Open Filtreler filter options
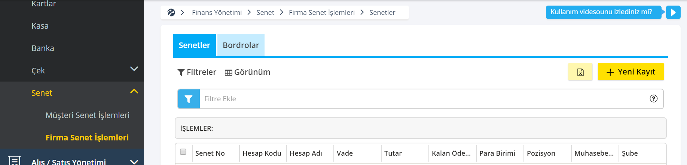The height and width of the screenshot is (165, 687). coord(197,72)
